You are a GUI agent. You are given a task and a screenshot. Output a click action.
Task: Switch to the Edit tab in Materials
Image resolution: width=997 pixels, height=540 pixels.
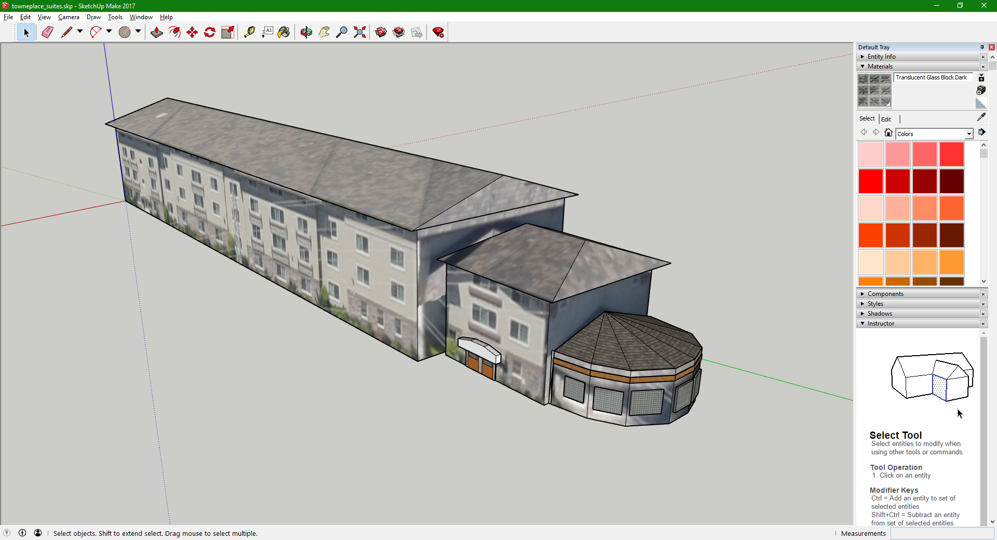click(886, 119)
